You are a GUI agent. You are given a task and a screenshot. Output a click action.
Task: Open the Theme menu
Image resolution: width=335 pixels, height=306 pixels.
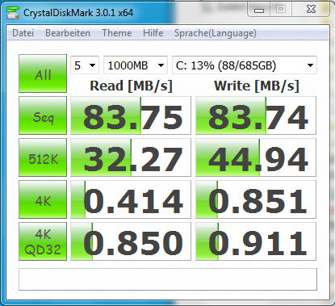[117, 33]
